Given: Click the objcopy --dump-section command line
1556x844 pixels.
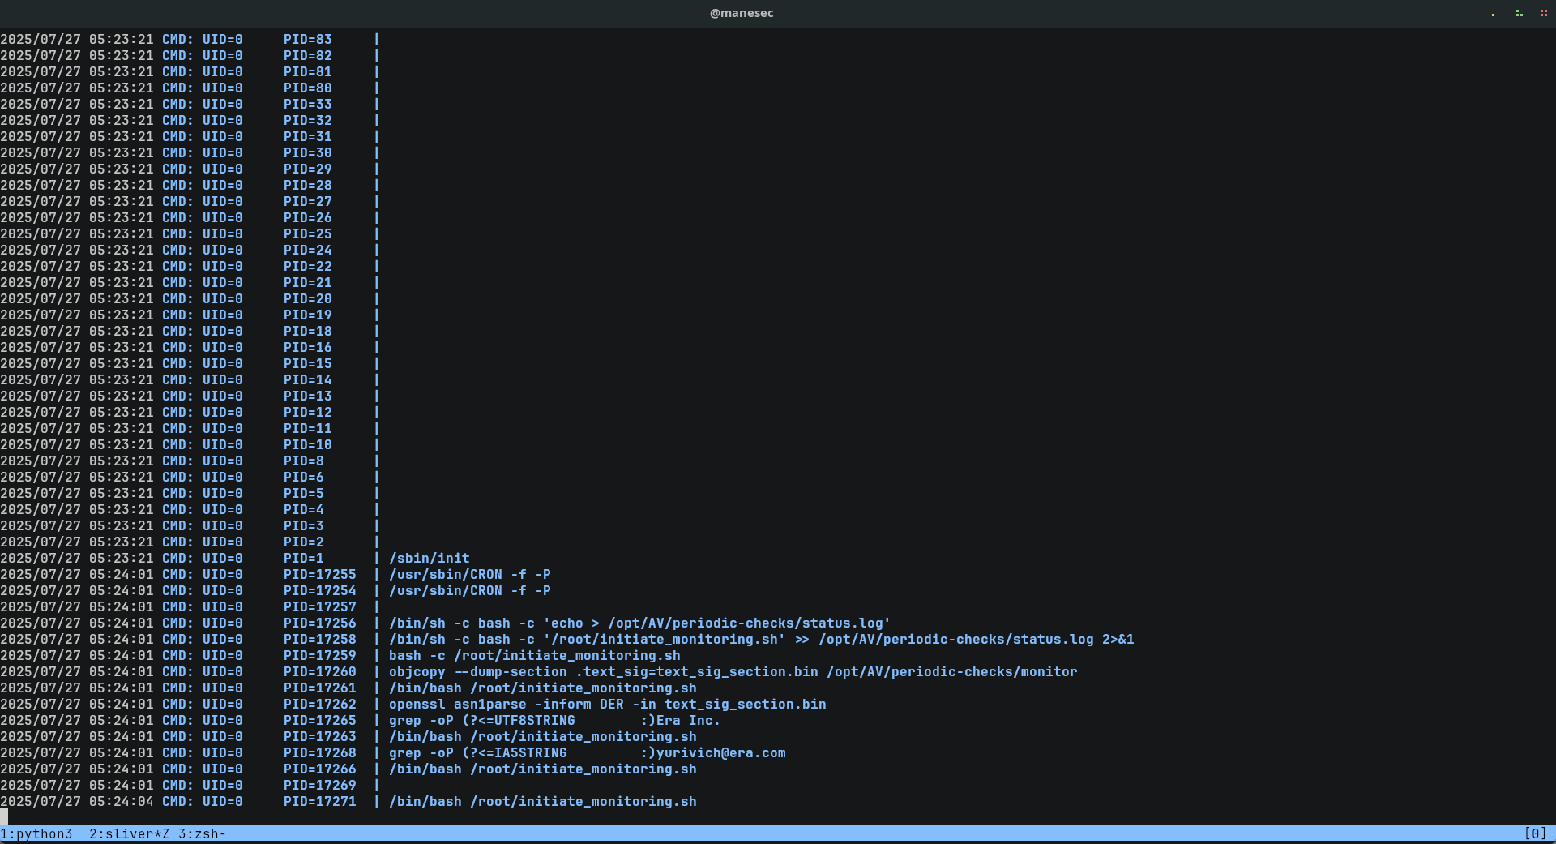Looking at the screenshot, I should tap(733, 671).
